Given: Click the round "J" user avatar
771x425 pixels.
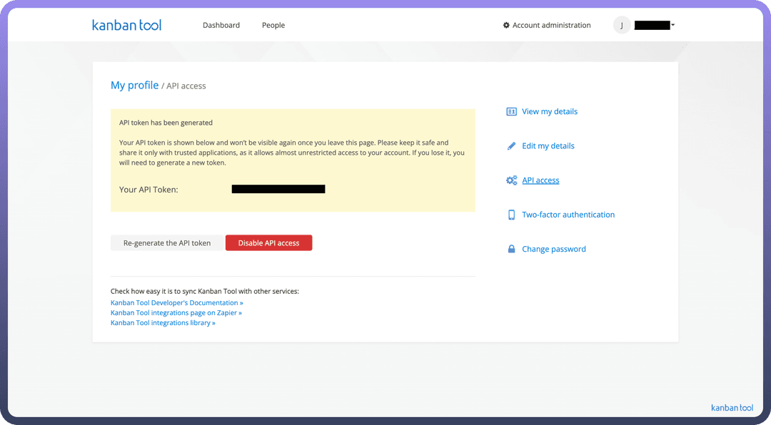Looking at the screenshot, I should [x=622, y=25].
